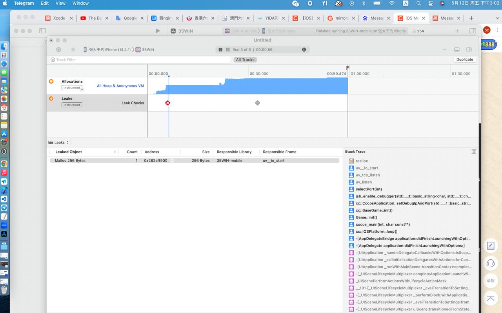Pause the Instruments recording
Image resolution: width=502 pixels, height=313 pixels.
coord(73,50)
